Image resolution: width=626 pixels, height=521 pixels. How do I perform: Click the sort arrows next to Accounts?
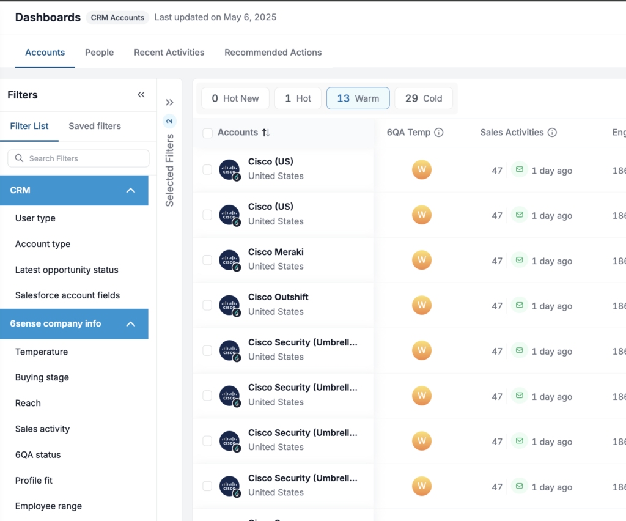click(x=266, y=133)
